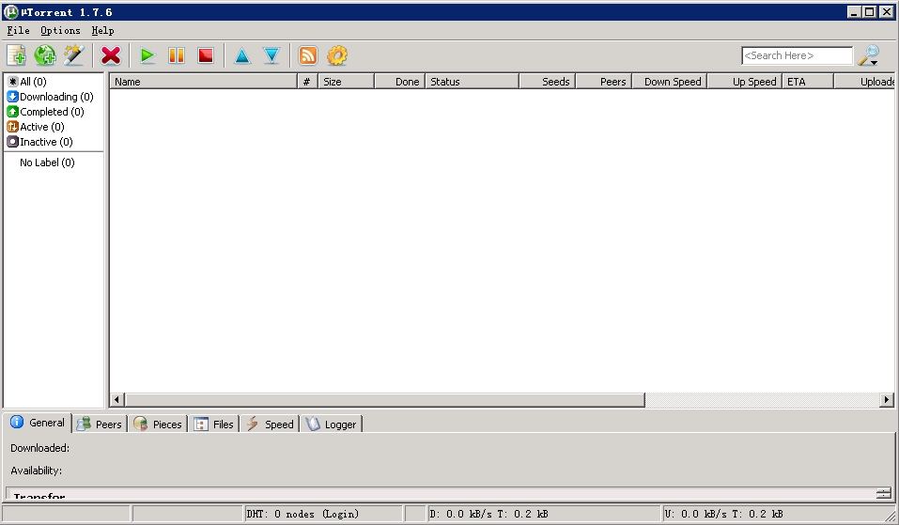This screenshot has height=525, width=899.
Task: Sort by the Peers column header
Action: click(x=604, y=82)
